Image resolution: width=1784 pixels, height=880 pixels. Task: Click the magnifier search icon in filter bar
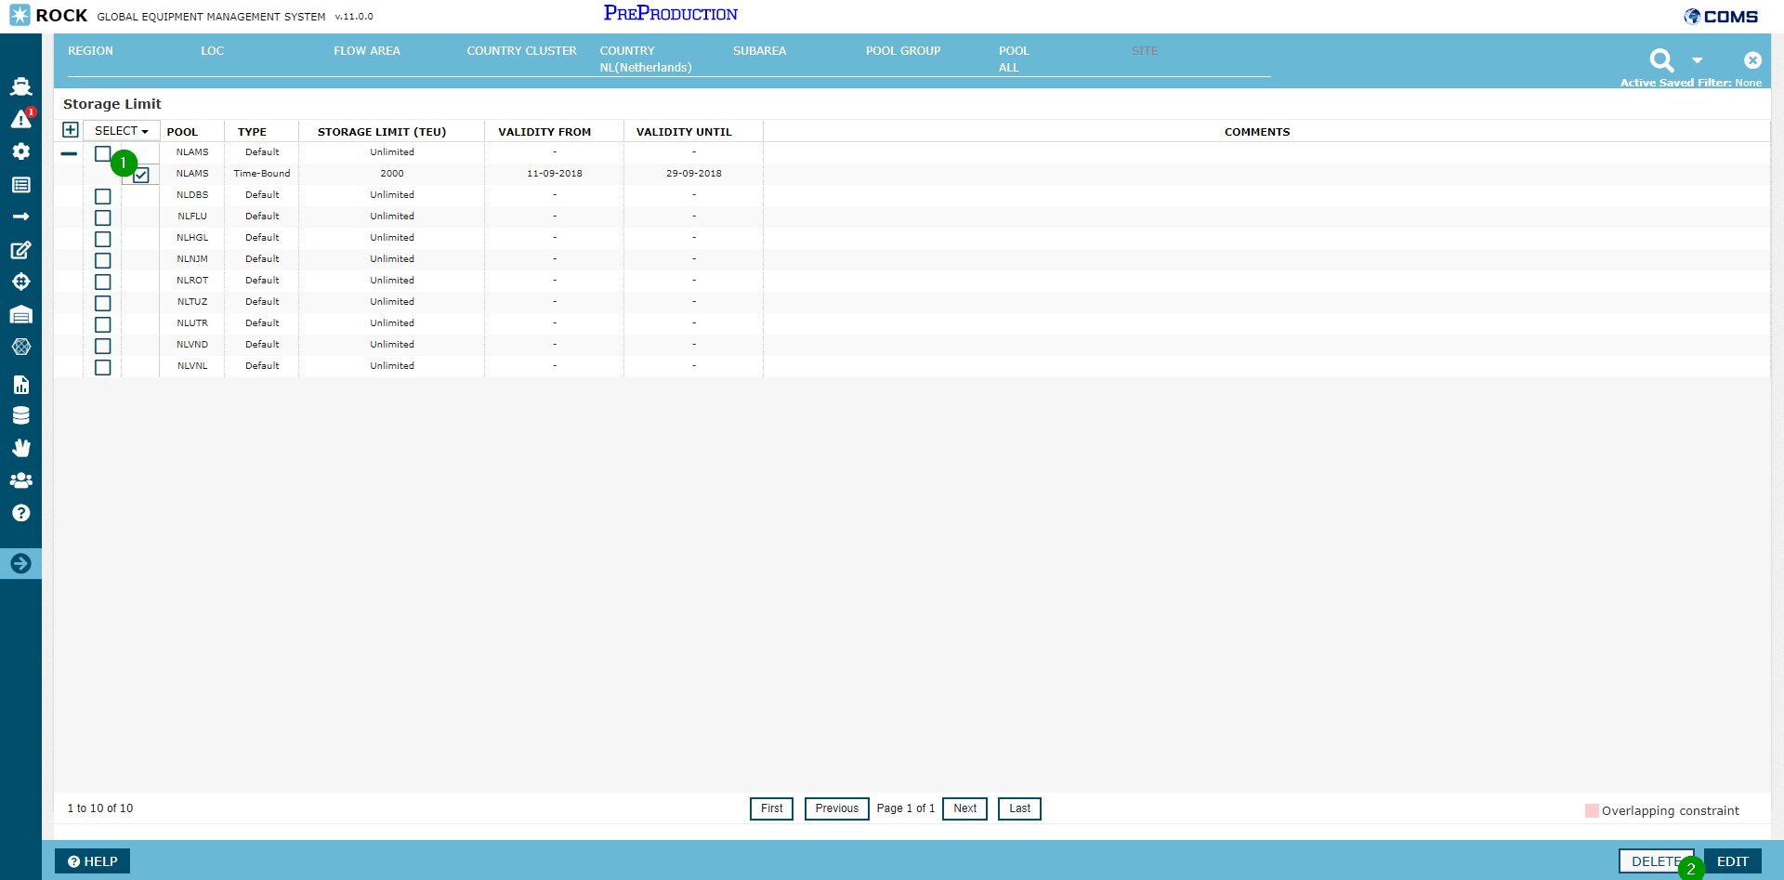pos(1661,60)
